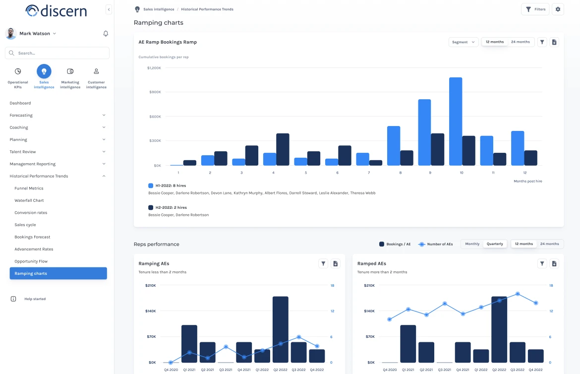Select the Marketing intelligence icon

(70, 71)
